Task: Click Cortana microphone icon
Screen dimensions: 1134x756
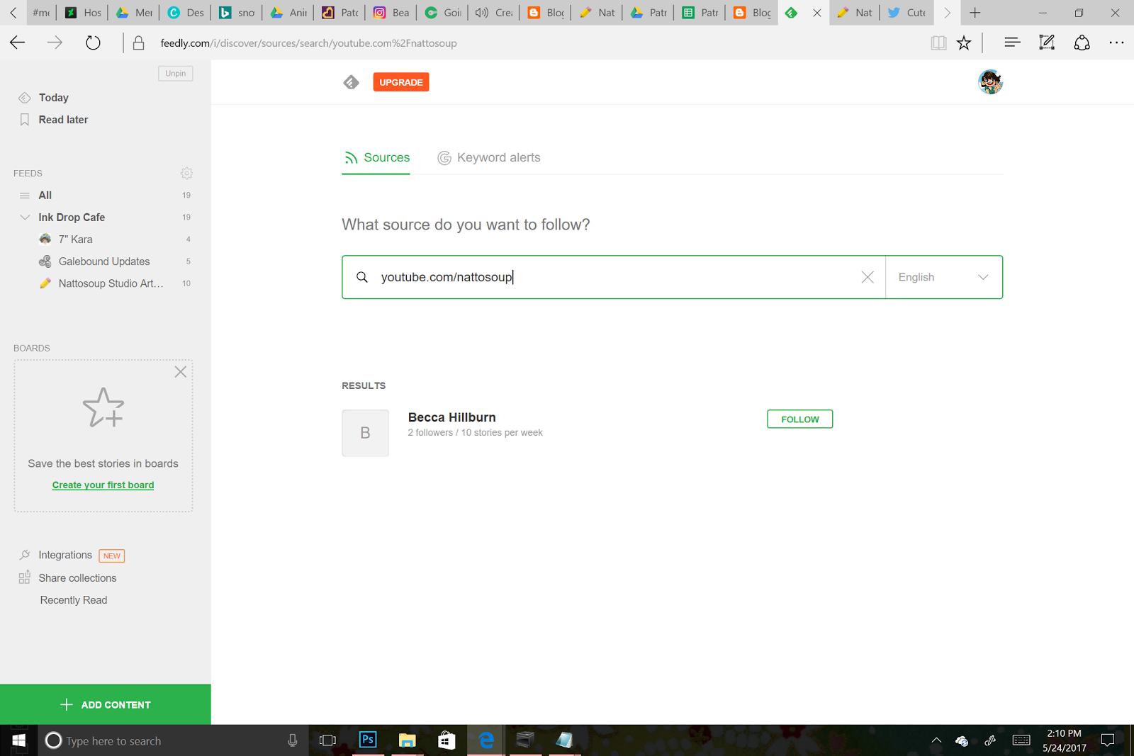Action: pos(293,740)
